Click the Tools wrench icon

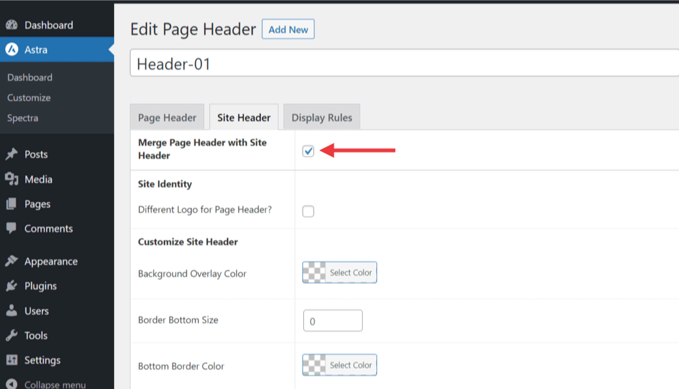(x=12, y=335)
